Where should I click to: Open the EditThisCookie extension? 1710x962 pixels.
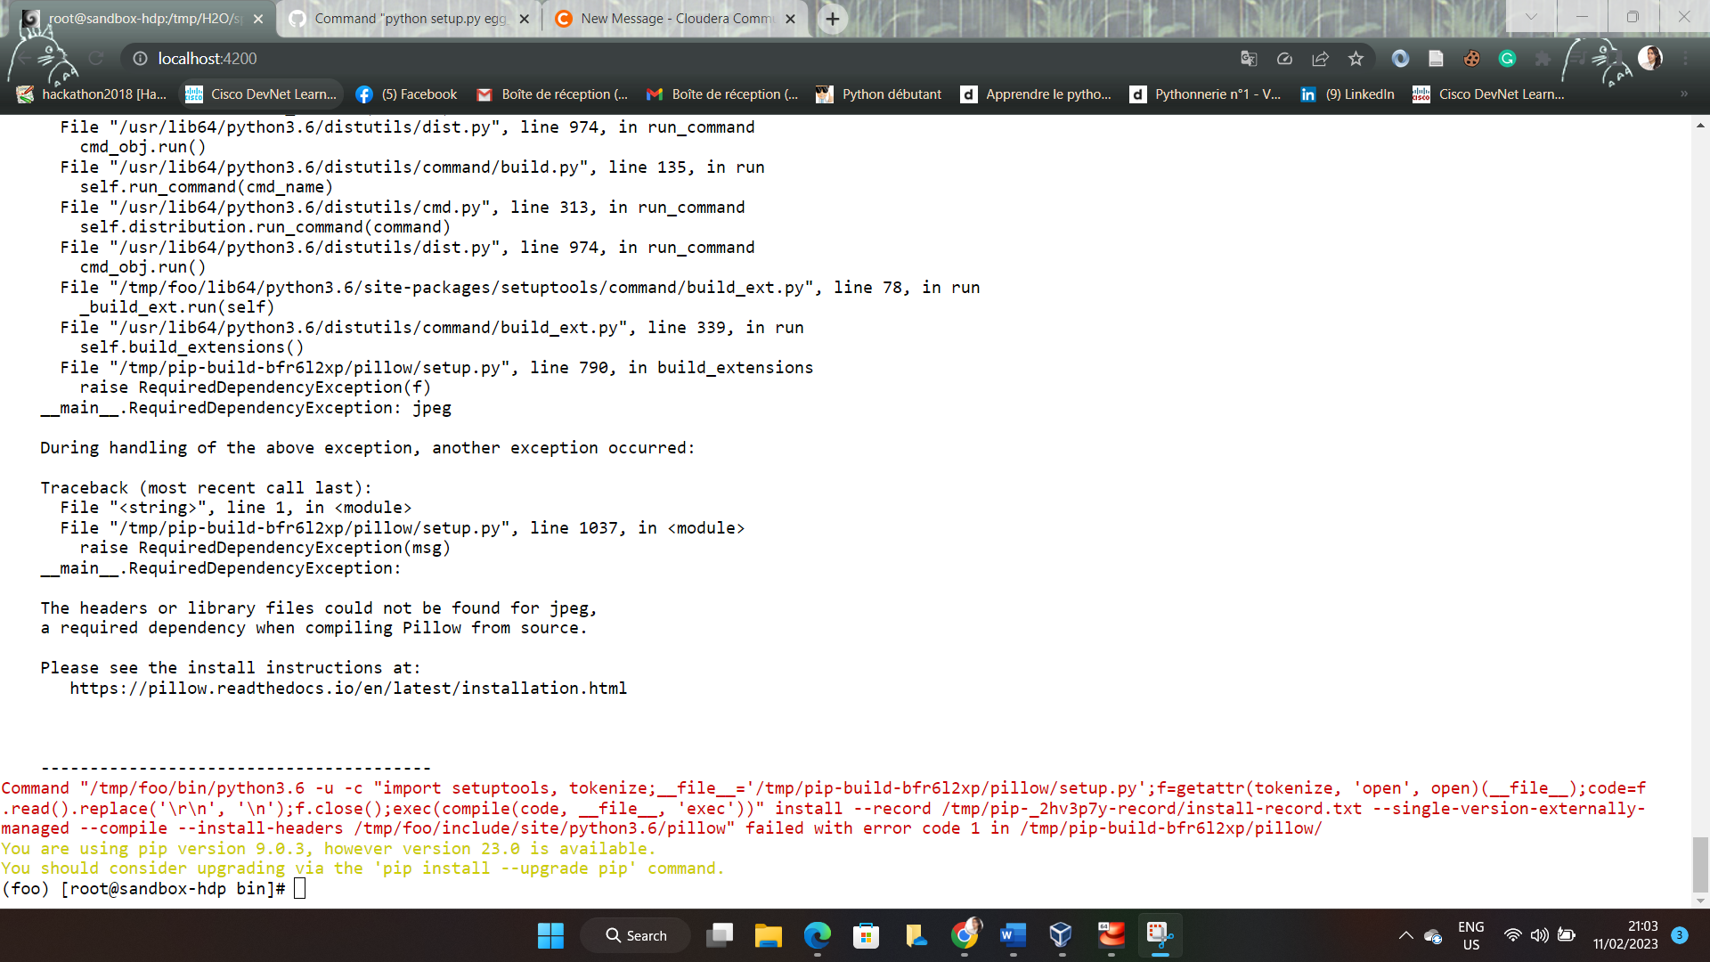[x=1471, y=58]
